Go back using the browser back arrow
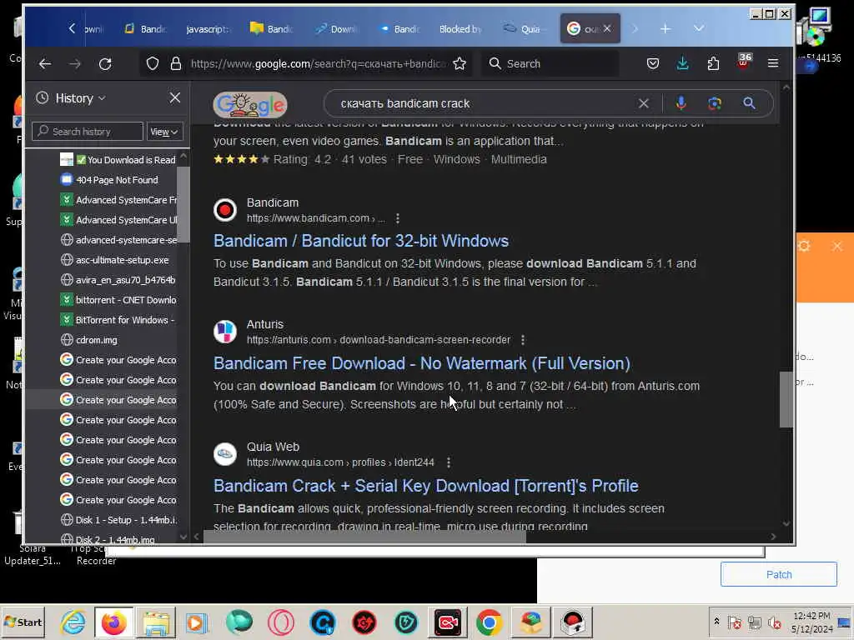This screenshot has width=854, height=640. click(x=45, y=63)
